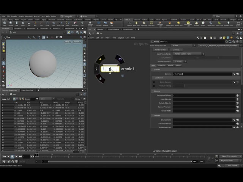243x182 pixels.
Task: Select the Spray Paint shelf tool
Action: (x=75, y=24)
